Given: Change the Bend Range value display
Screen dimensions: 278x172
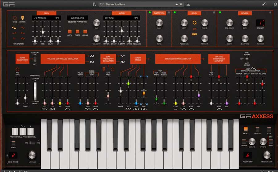Looking at the screenshot, I should pos(13,155).
